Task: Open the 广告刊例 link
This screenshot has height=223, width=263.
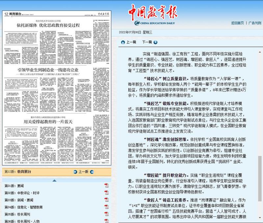Action: [x=255, y=23]
